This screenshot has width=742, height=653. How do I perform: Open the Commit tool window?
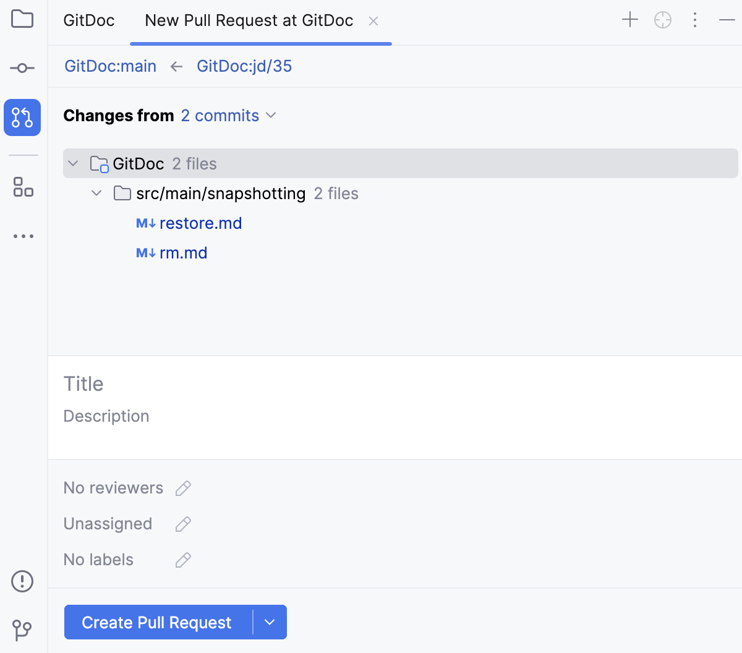pyautogui.click(x=22, y=68)
